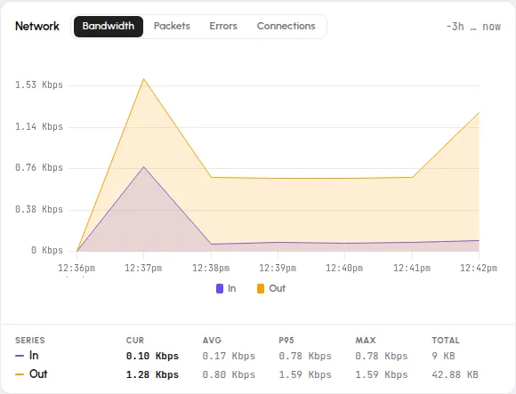Click the MAX column header
The image size is (516, 394).
click(x=366, y=341)
